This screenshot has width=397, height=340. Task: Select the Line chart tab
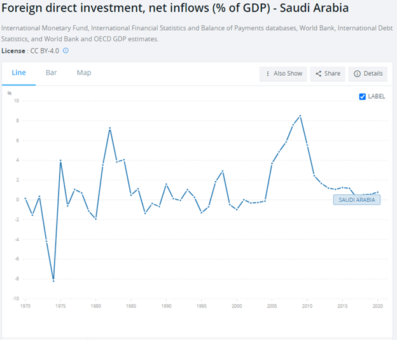[19, 73]
